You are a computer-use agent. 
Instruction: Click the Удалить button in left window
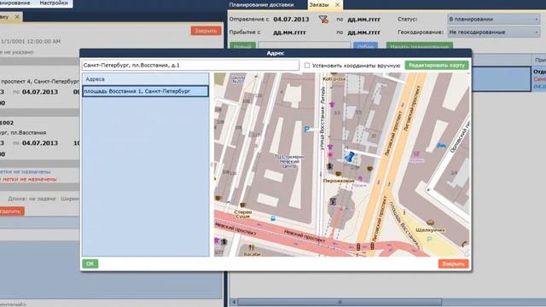pos(10,211)
